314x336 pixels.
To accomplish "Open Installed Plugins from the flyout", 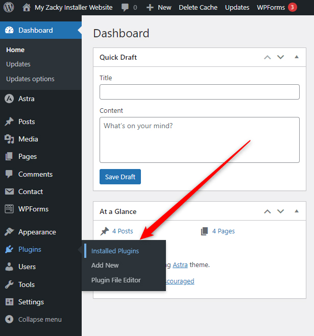I will (115, 251).
